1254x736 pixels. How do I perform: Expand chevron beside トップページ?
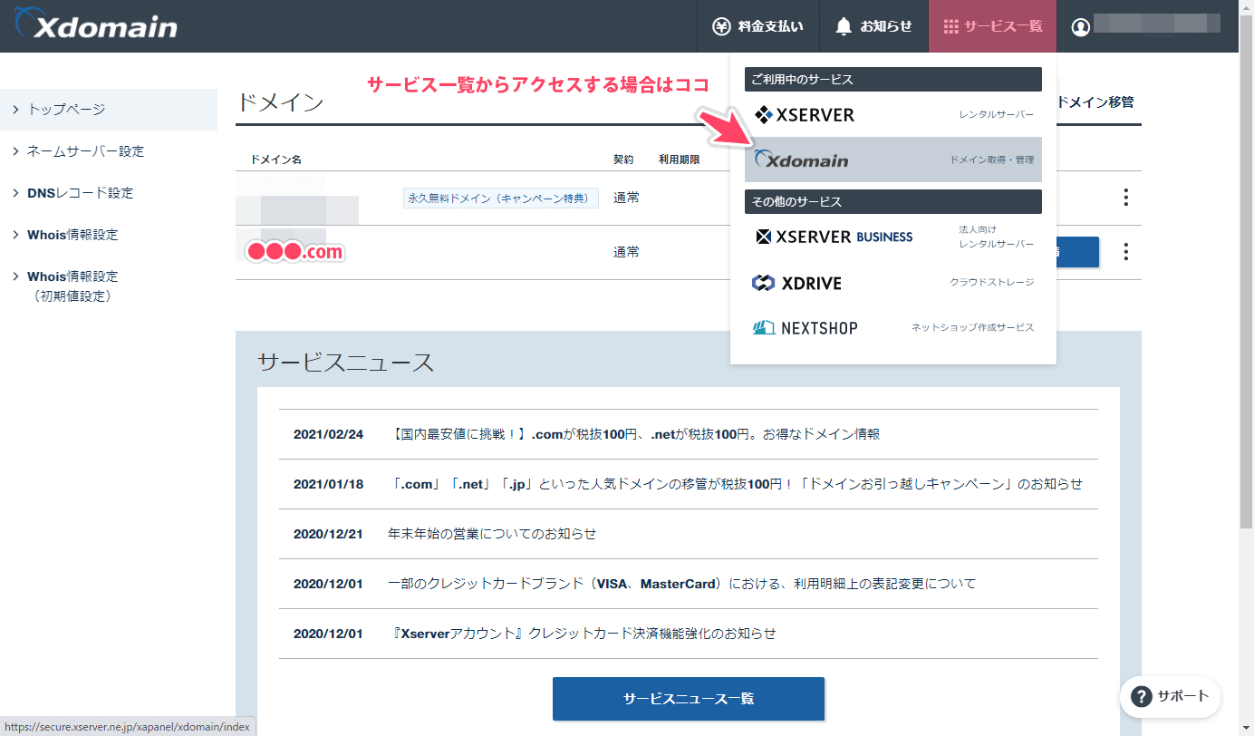pyautogui.click(x=15, y=109)
